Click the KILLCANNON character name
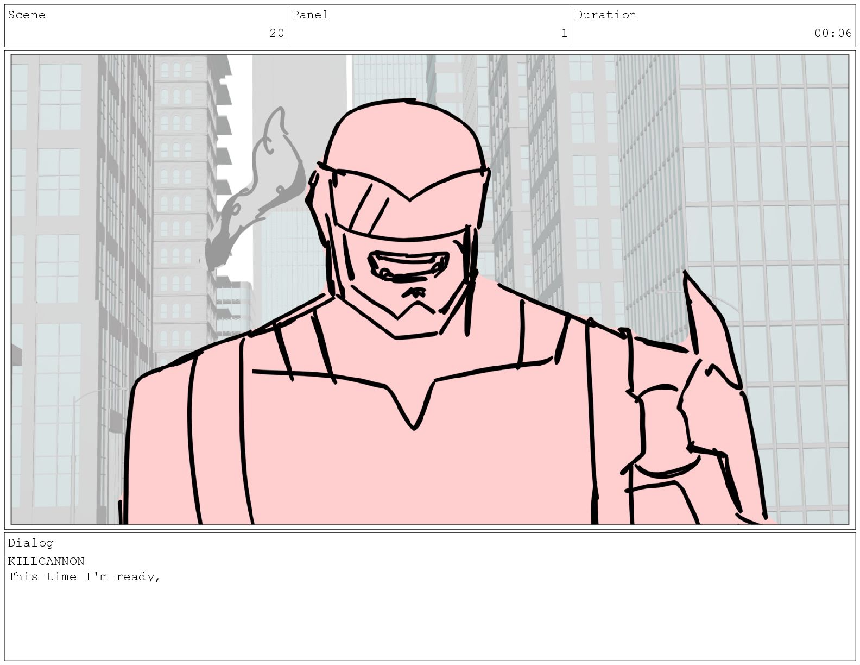This screenshot has height=665, width=860. coord(46,561)
